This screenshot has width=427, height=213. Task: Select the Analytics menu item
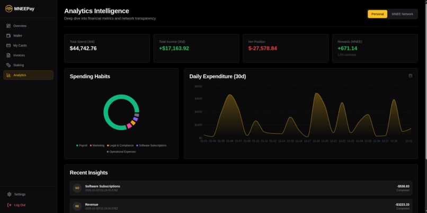click(28, 75)
